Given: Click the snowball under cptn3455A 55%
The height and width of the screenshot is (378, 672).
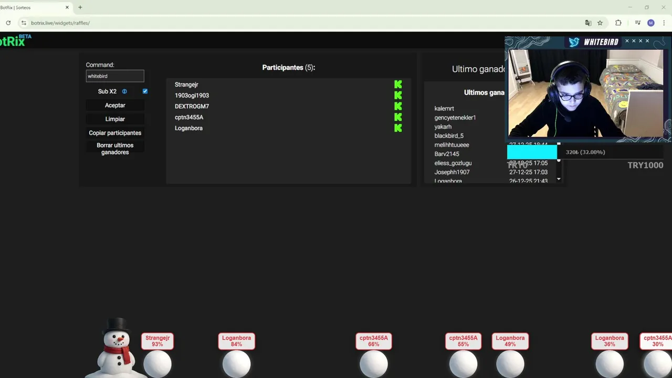Looking at the screenshot, I should (x=463, y=364).
